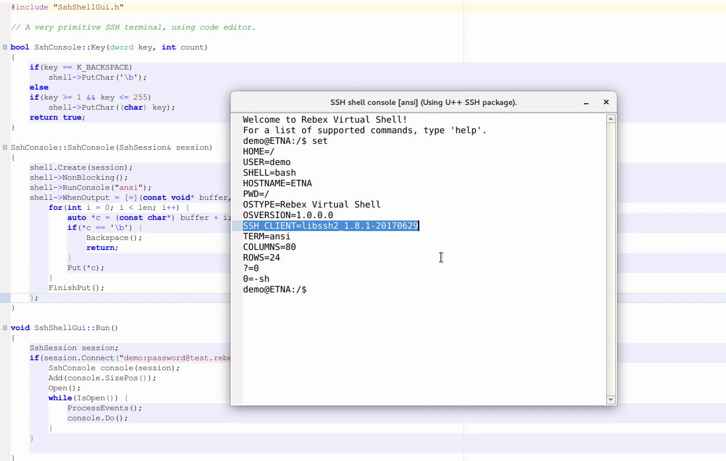This screenshot has height=461, width=726.
Task: Click the scroll down arrow in SSH console
Action: [611, 400]
